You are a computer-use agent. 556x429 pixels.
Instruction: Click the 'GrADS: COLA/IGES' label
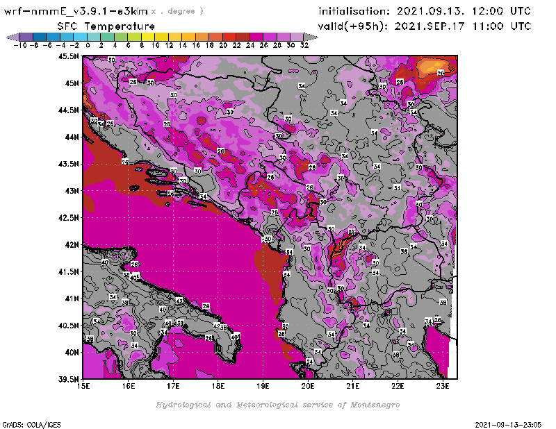click(x=31, y=425)
